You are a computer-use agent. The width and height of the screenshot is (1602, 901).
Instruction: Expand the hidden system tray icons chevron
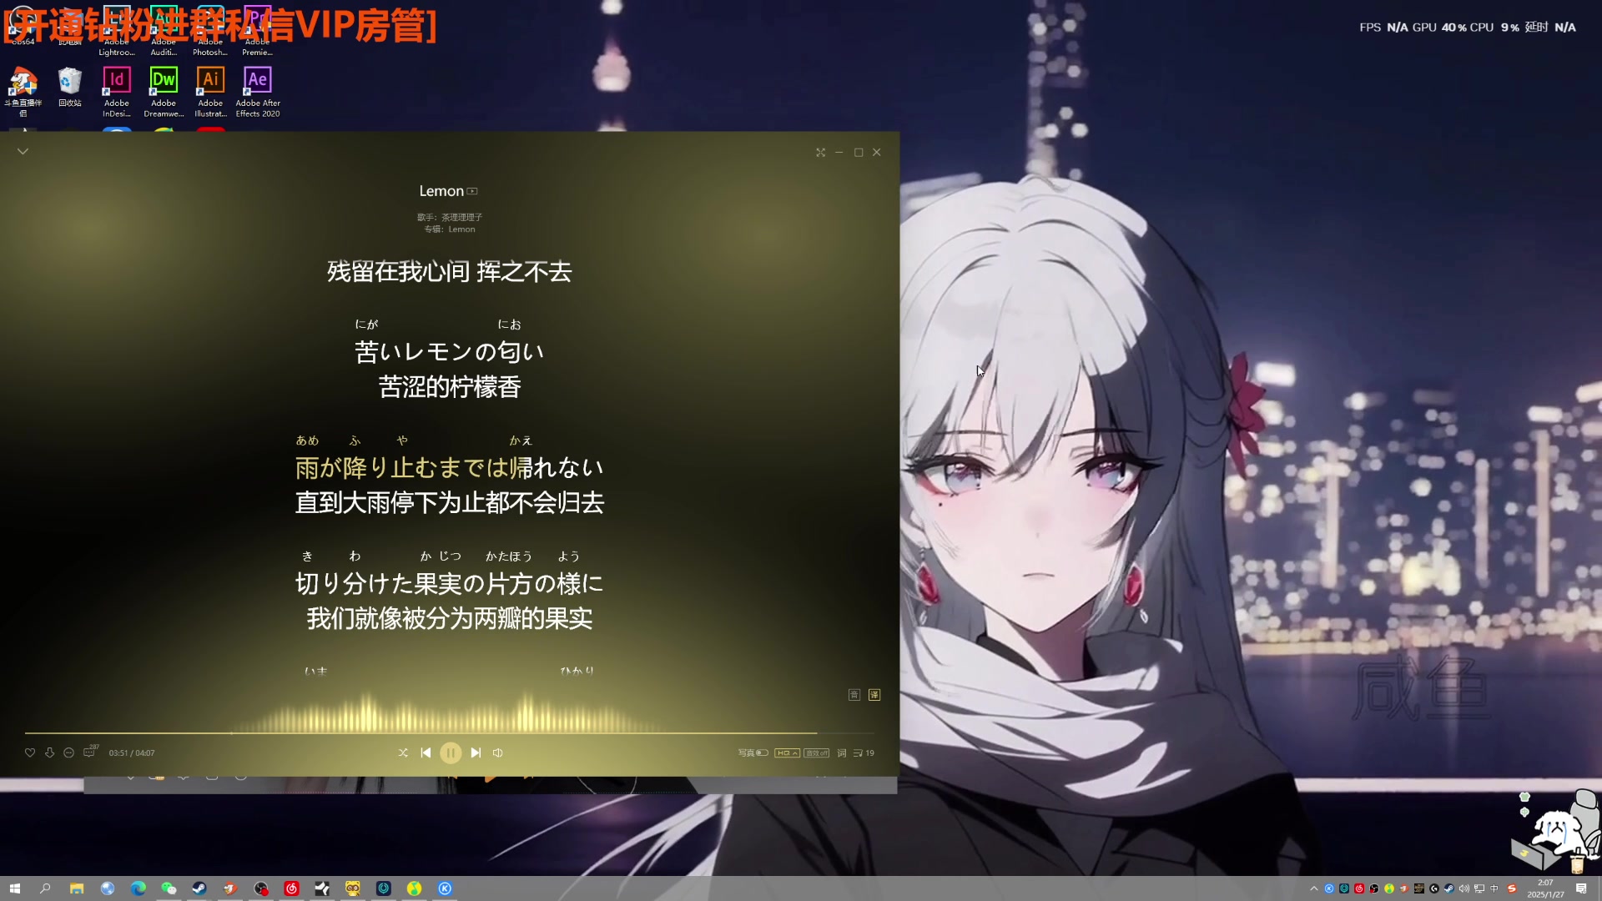[1314, 888]
